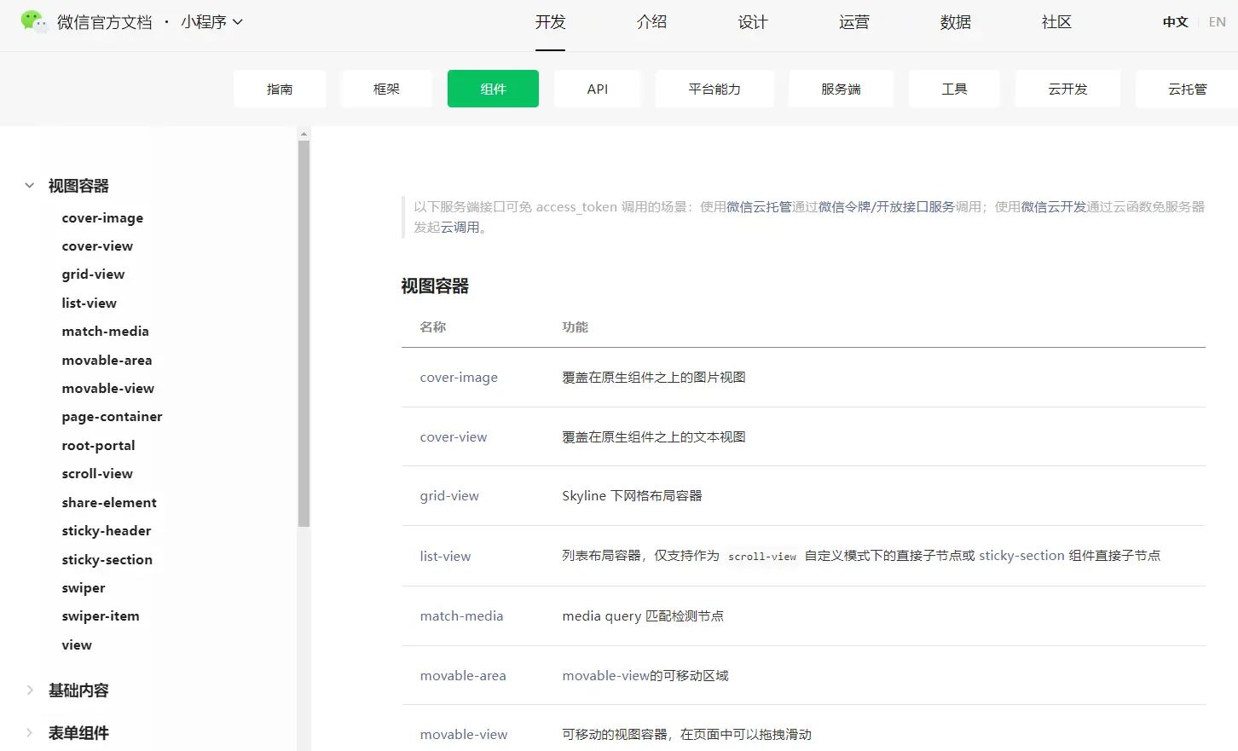Open the sticky-section link in list-view description
The width and height of the screenshot is (1238, 751).
click(1021, 556)
